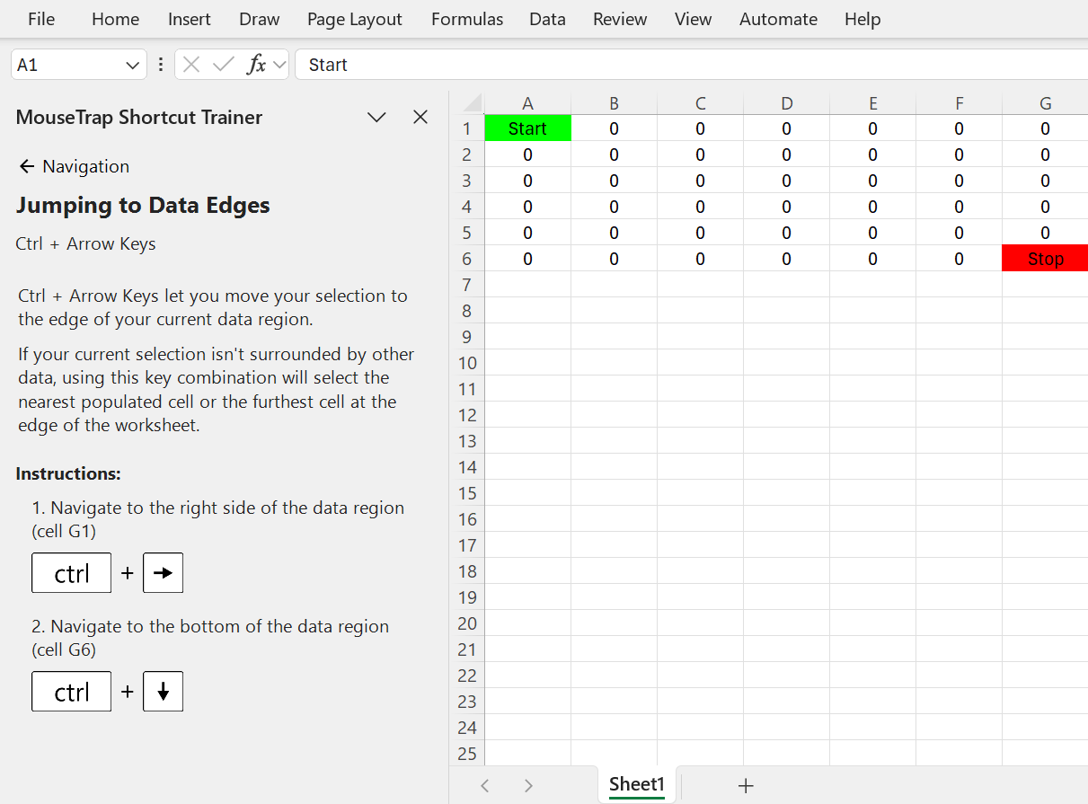Viewport: 1088px width, 804px height.
Task: Select the red Stop cell
Action: [x=1044, y=258]
